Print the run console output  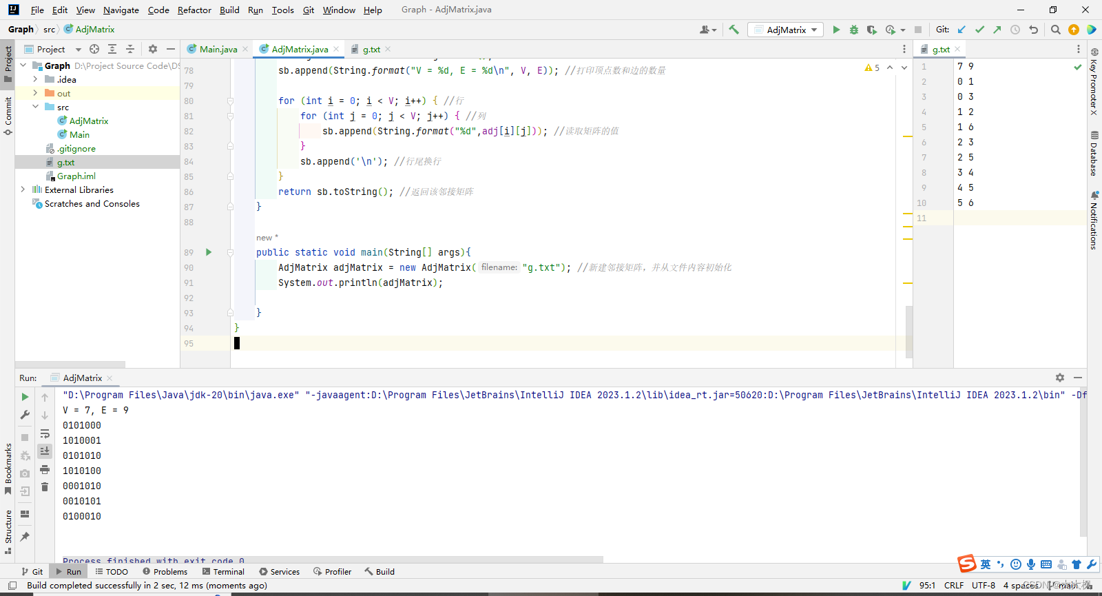45,469
